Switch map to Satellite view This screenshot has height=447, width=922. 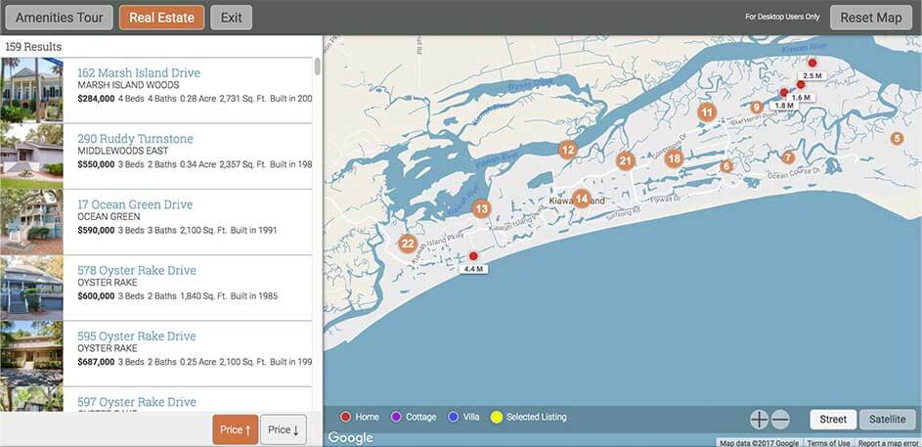tap(888, 420)
